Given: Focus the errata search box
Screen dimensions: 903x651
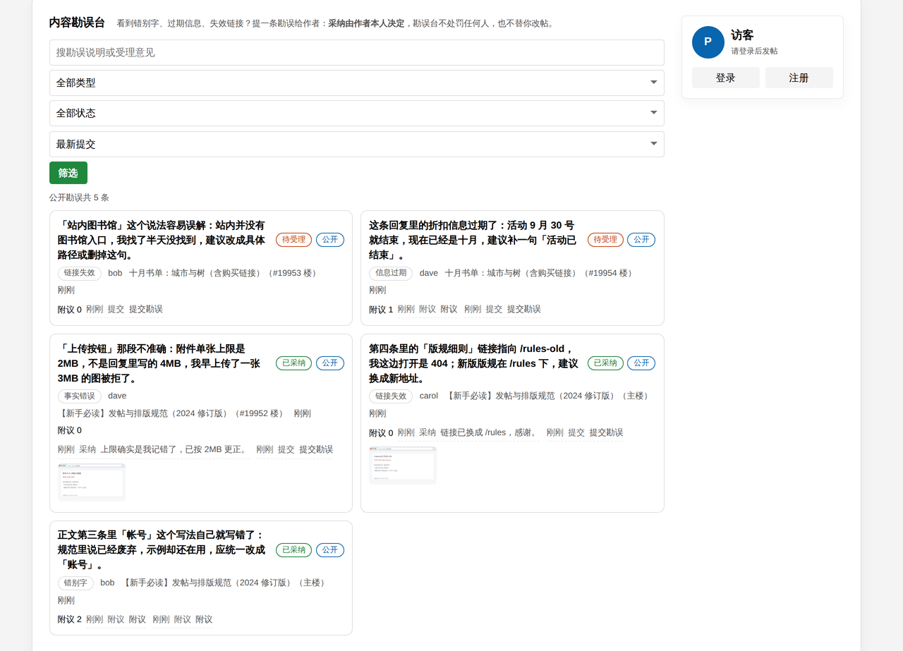Looking at the screenshot, I should [x=357, y=52].
